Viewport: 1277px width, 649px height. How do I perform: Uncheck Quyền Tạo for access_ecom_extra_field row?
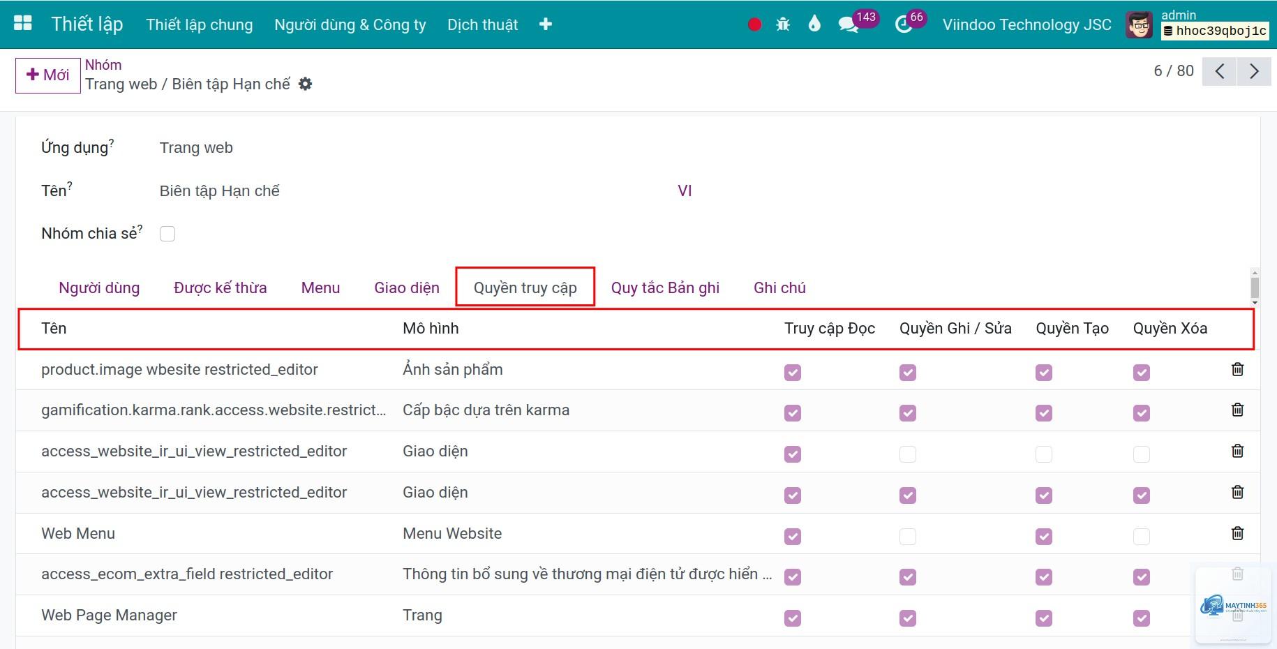[x=1044, y=577]
